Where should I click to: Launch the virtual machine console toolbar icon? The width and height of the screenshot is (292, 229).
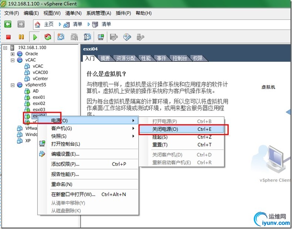[x=101, y=37]
